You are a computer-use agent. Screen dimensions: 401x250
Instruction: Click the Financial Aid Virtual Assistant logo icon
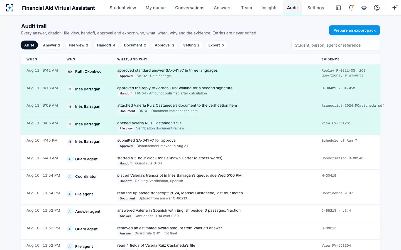coord(10,8)
